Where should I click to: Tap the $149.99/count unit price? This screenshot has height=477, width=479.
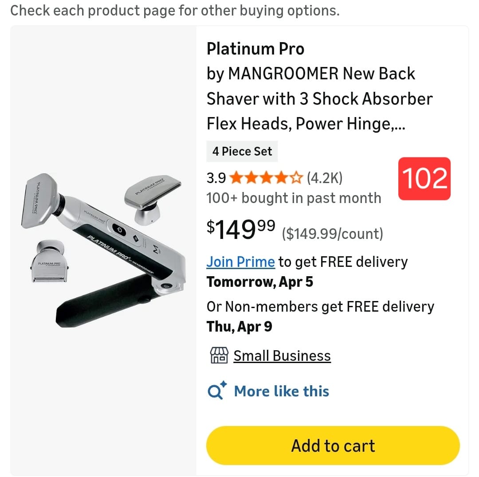click(x=332, y=234)
